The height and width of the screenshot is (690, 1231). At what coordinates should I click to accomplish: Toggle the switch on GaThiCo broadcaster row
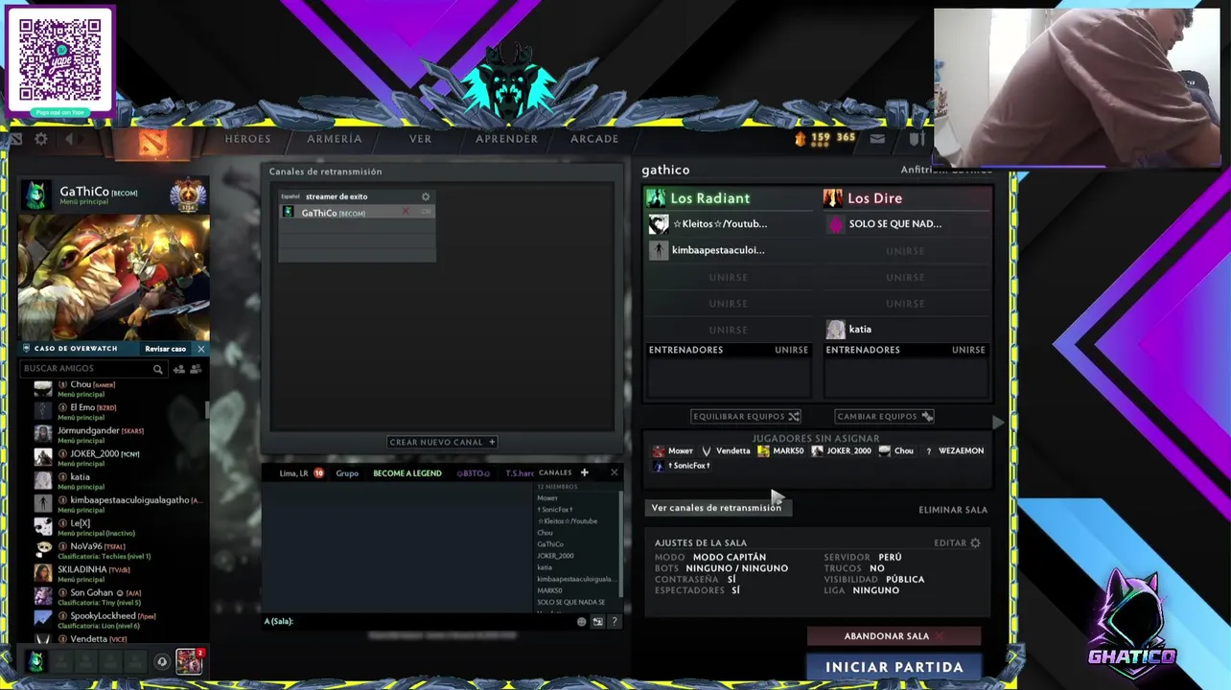[427, 213]
